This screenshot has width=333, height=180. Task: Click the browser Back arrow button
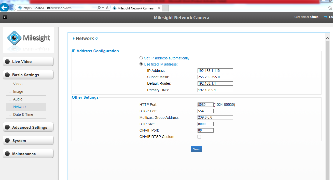point(4,8)
